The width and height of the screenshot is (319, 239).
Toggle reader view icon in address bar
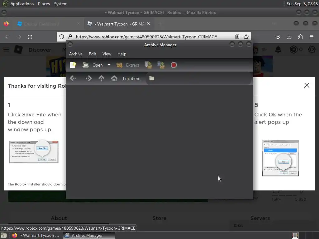(x=237, y=37)
